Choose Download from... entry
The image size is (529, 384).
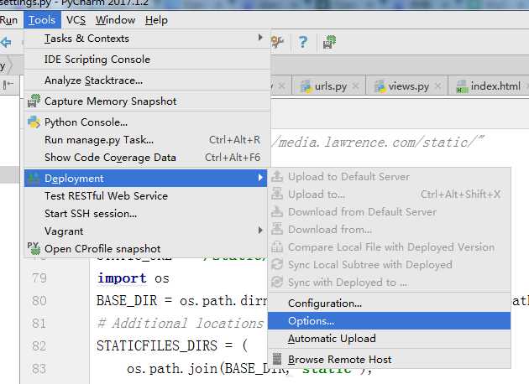390,230
